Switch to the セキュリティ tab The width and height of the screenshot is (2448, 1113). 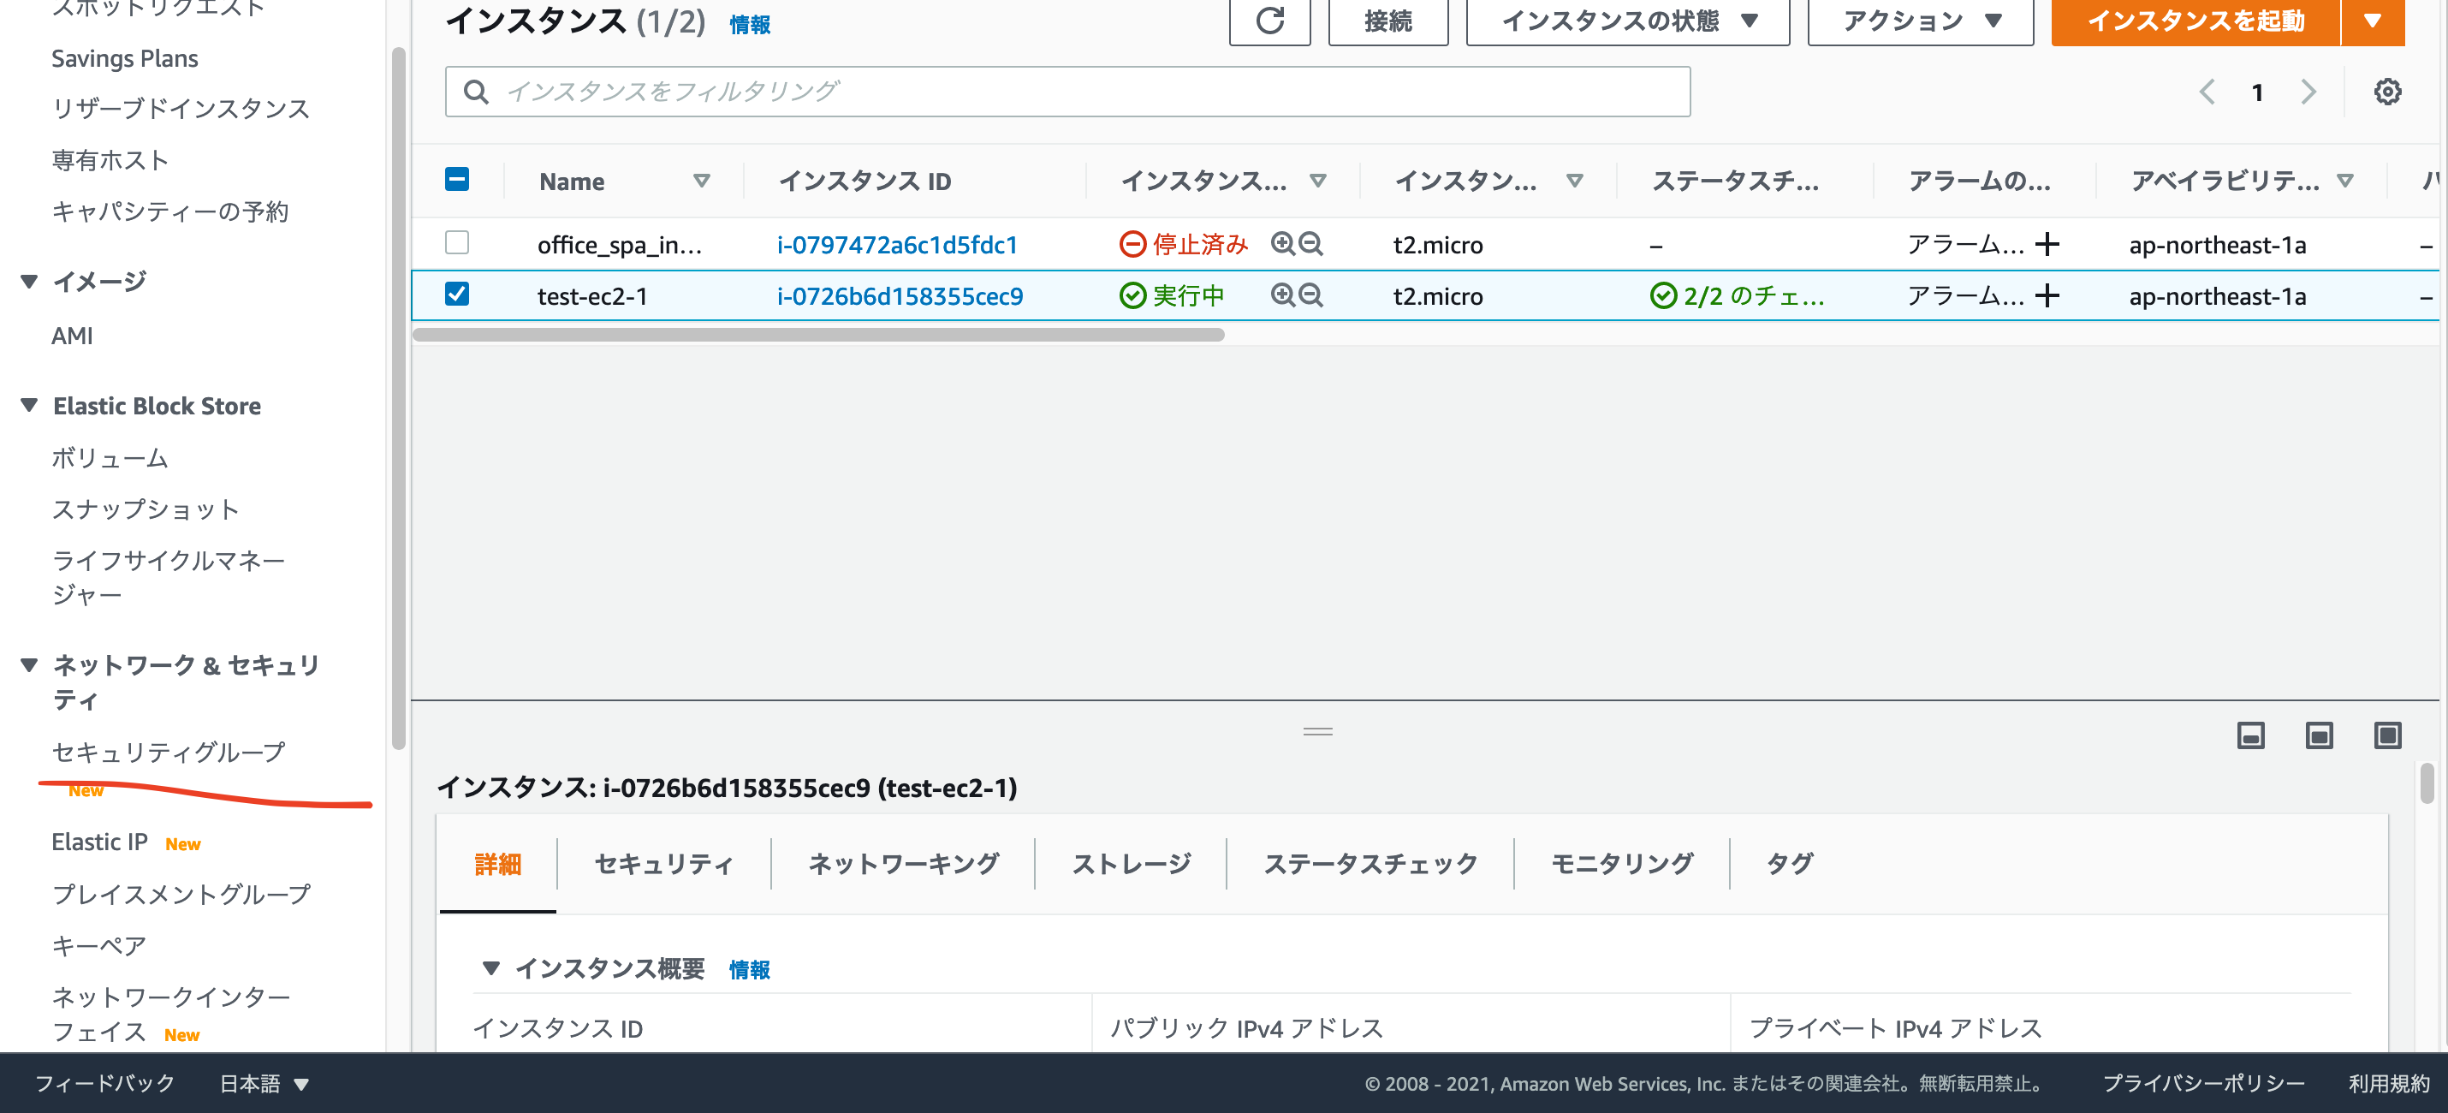pos(663,863)
